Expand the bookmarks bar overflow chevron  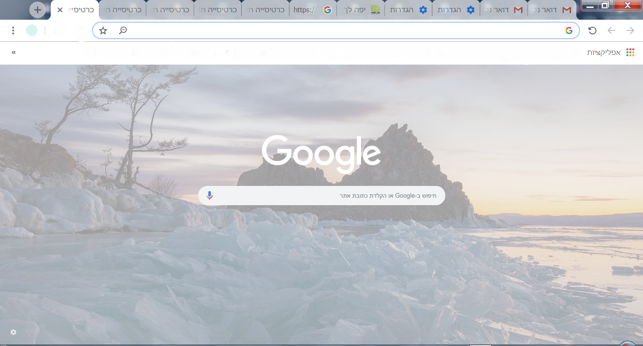pos(14,52)
